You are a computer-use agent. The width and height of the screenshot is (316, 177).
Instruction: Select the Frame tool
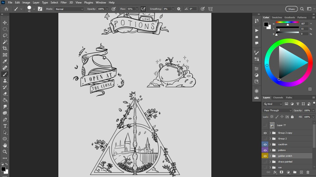point(5,55)
